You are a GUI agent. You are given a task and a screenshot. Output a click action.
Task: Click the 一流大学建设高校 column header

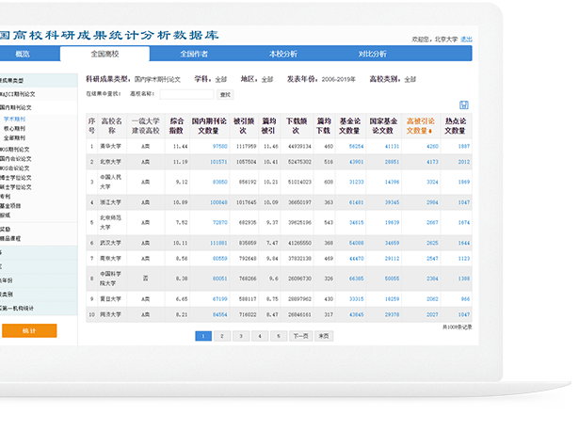[x=146, y=126]
